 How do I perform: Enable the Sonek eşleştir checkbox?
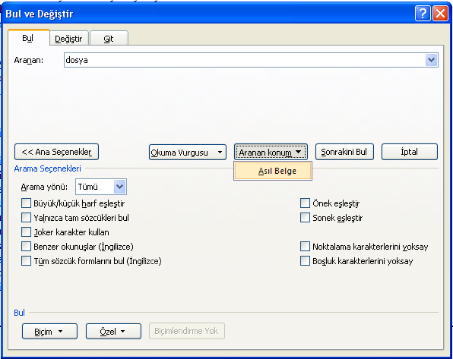point(305,218)
